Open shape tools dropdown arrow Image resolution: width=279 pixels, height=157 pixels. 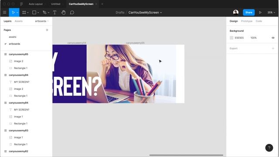[x=38, y=13]
